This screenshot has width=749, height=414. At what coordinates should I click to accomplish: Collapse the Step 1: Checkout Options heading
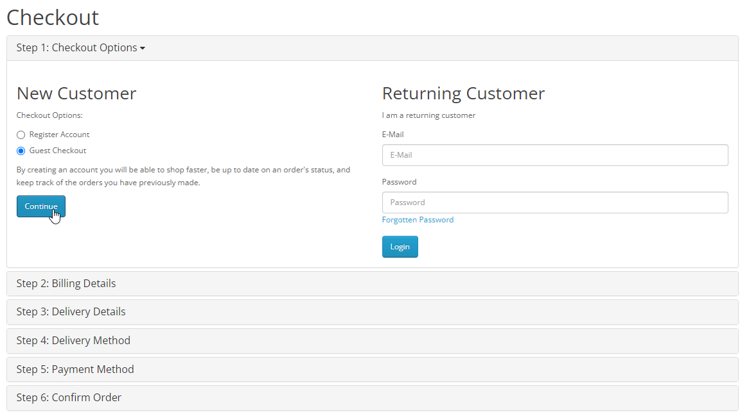click(77, 48)
